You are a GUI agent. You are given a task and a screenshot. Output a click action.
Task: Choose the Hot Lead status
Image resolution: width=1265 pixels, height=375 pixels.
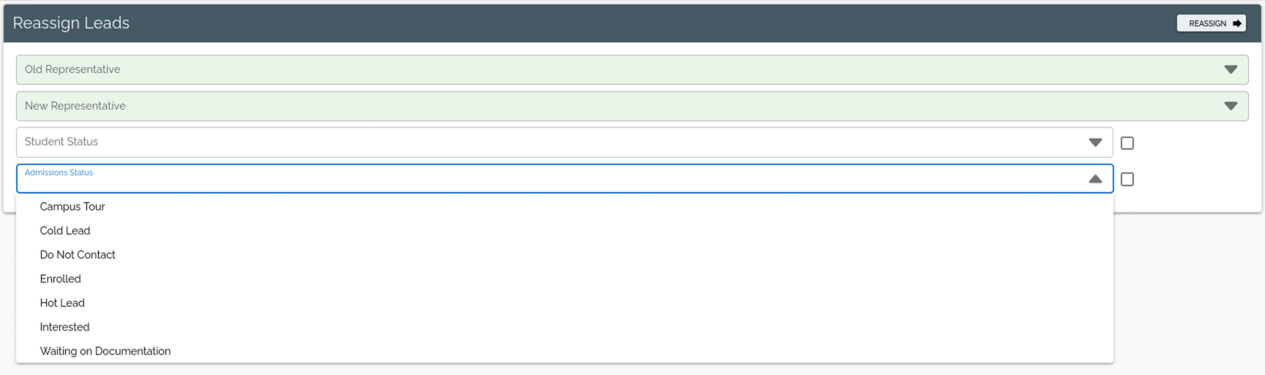tap(62, 303)
